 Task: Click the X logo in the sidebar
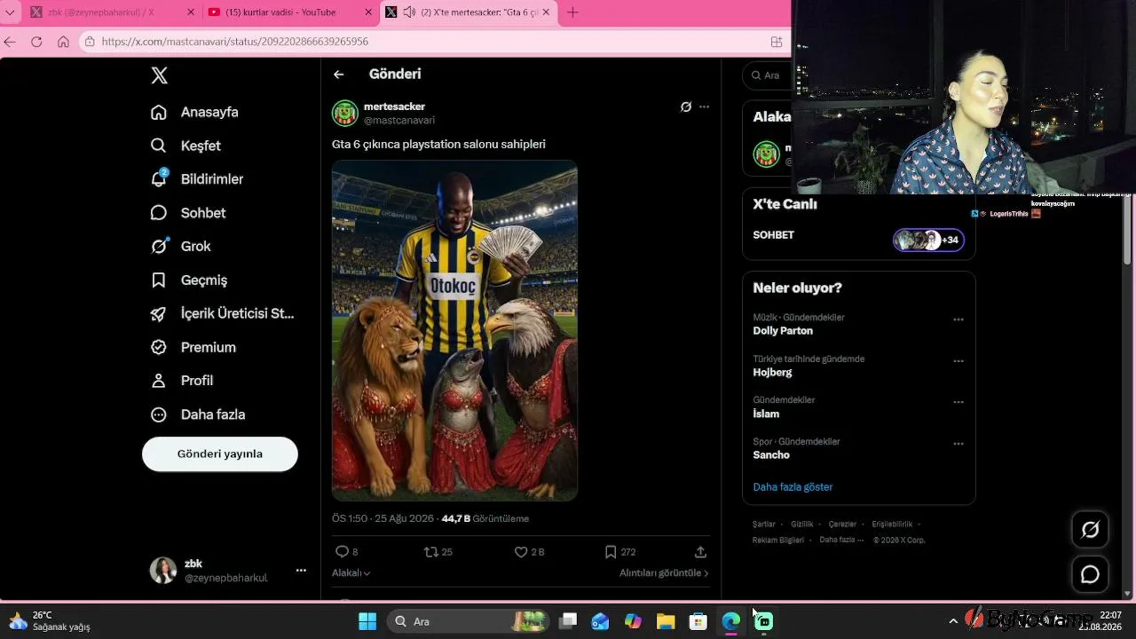click(160, 75)
